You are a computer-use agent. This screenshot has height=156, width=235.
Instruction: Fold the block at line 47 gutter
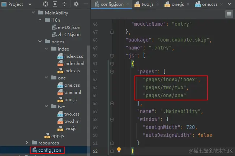pyautogui.click(x=112, y=32)
